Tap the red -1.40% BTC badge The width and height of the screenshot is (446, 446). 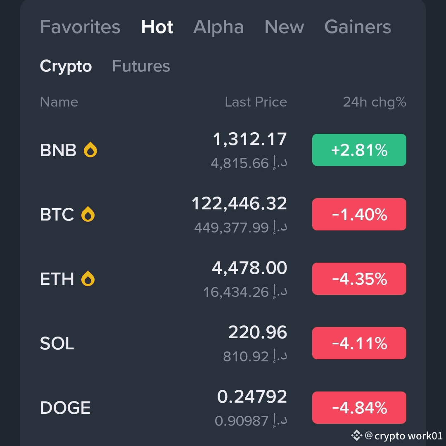click(359, 214)
